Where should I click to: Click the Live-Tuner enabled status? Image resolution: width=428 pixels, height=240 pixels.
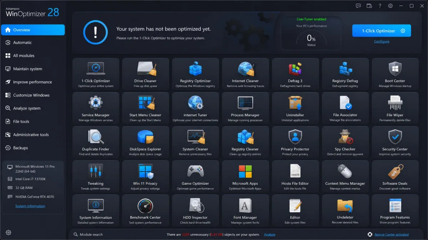tap(311, 19)
